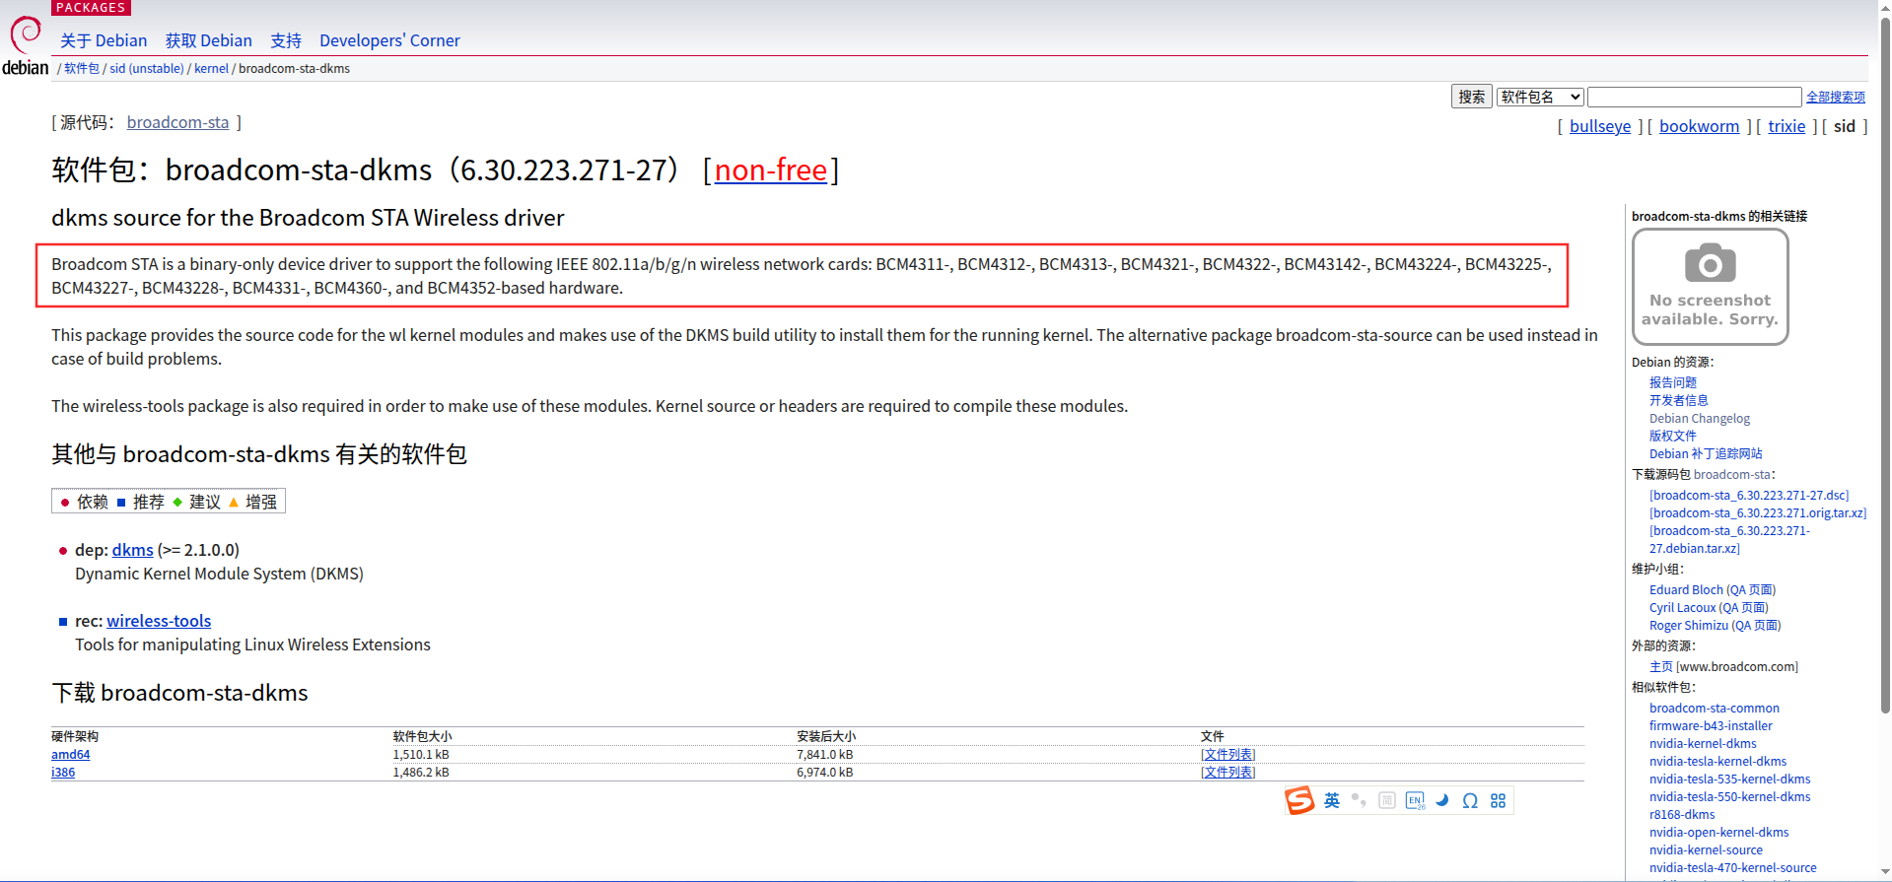Screen dimensions: 1892x882
Task: Open the non-free section link
Action: point(770,170)
